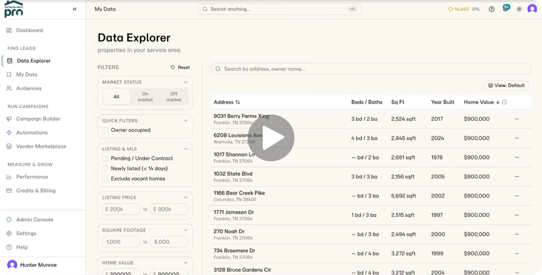
Task: Select All market status option
Action: pos(116,96)
